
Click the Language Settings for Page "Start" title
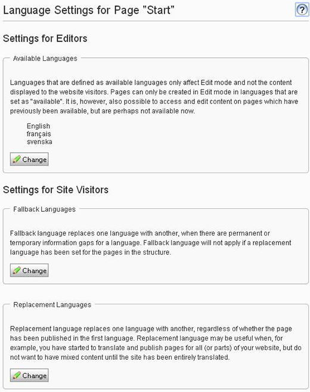[89, 10]
